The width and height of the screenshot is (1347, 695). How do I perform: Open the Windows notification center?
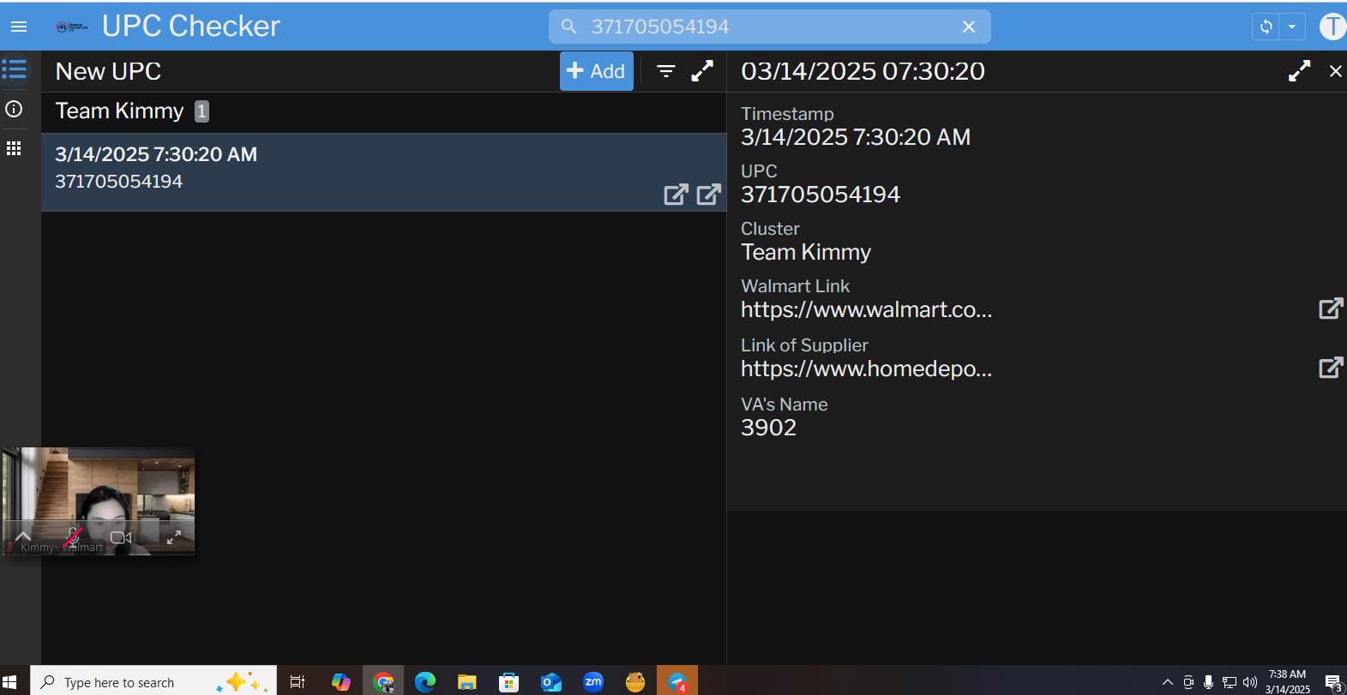pos(1333,682)
